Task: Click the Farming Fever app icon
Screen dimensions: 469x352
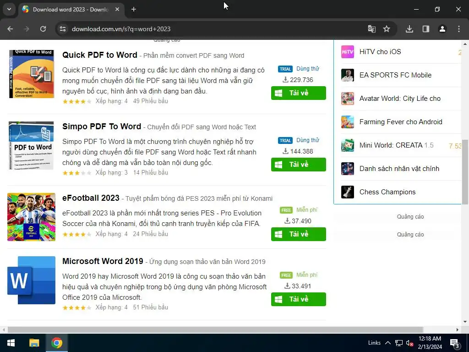Action: 348,122
